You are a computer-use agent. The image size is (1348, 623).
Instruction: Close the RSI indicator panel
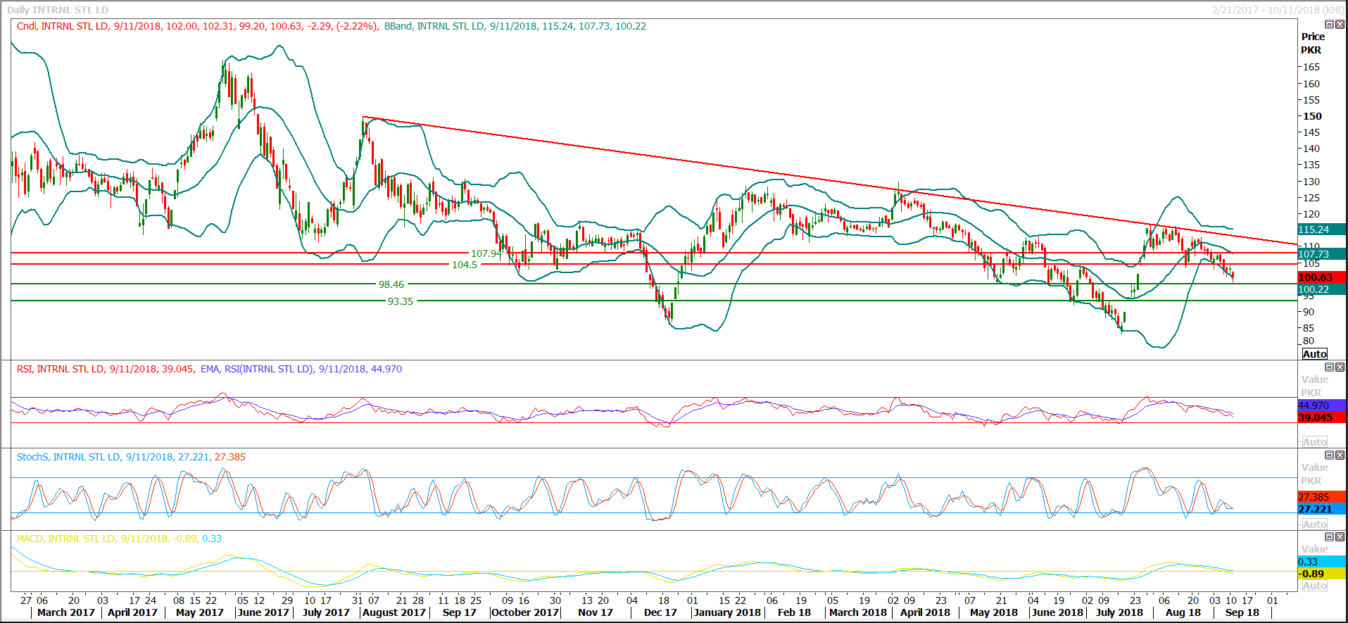[x=1340, y=367]
